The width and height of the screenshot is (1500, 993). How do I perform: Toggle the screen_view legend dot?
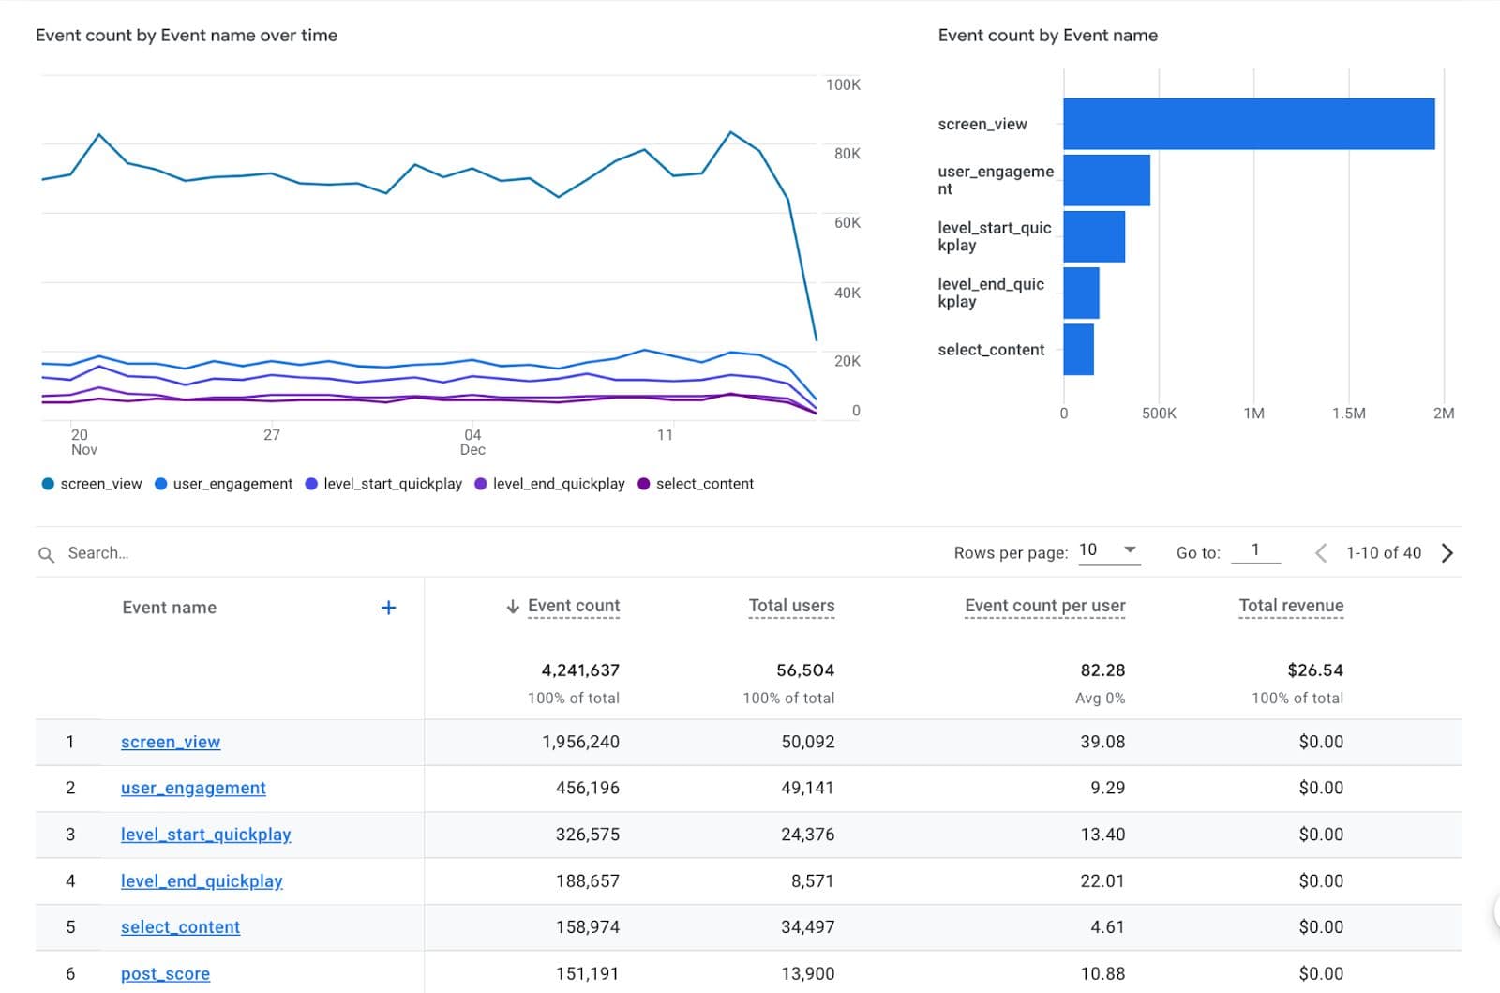coord(48,484)
